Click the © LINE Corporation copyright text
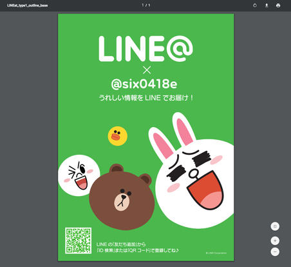Image resolution: width=291 pixels, height=267 pixels. pos(216,253)
